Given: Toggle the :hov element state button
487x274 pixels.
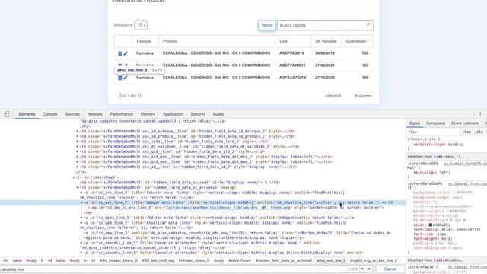Looking at the screenshot, I should (466, 132).
